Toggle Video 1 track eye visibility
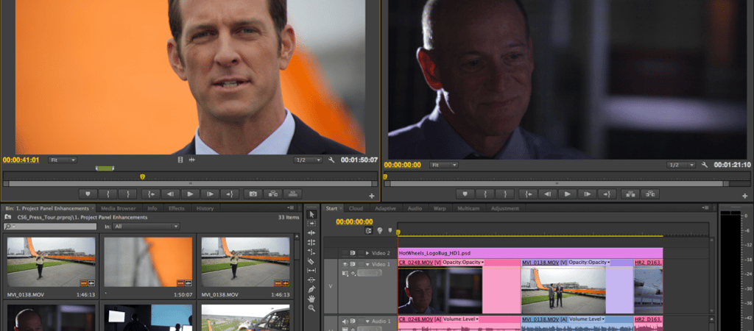The height and width of the screenshot is (331, 754). point(344,263)
